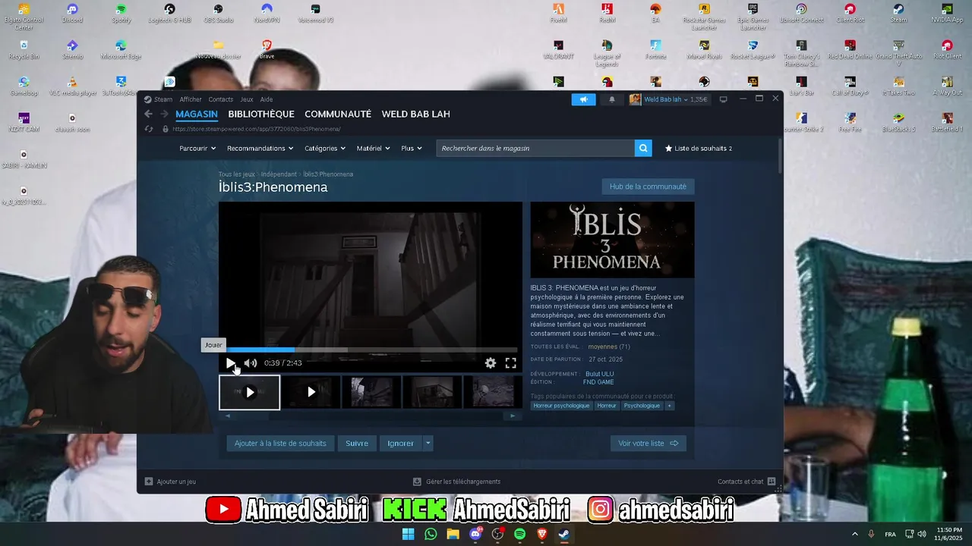This screenshot has height=546, width=972.
Task: Select the VALORANT desktop icon
Action: point(558,50)
